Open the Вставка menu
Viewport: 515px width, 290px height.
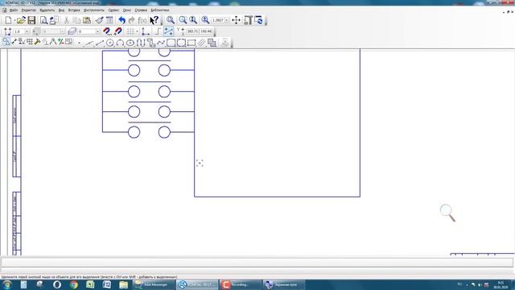74,10
